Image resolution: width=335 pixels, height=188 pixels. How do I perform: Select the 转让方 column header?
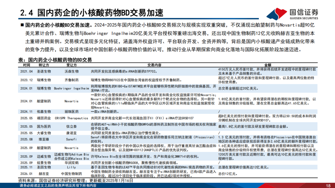tap(44, 65)
